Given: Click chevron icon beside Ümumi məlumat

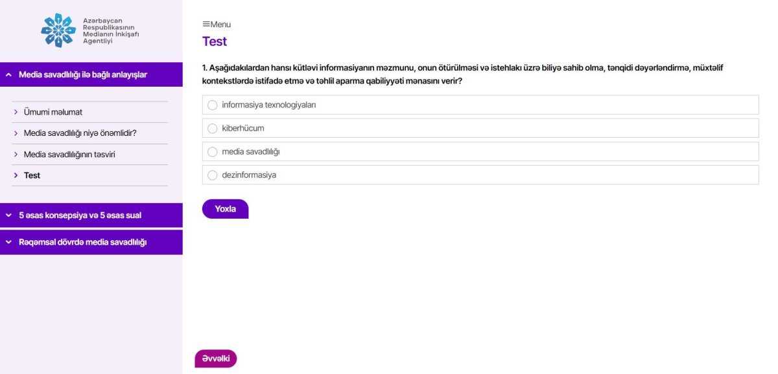Looking at the screenshot, I should pos(16,112).
